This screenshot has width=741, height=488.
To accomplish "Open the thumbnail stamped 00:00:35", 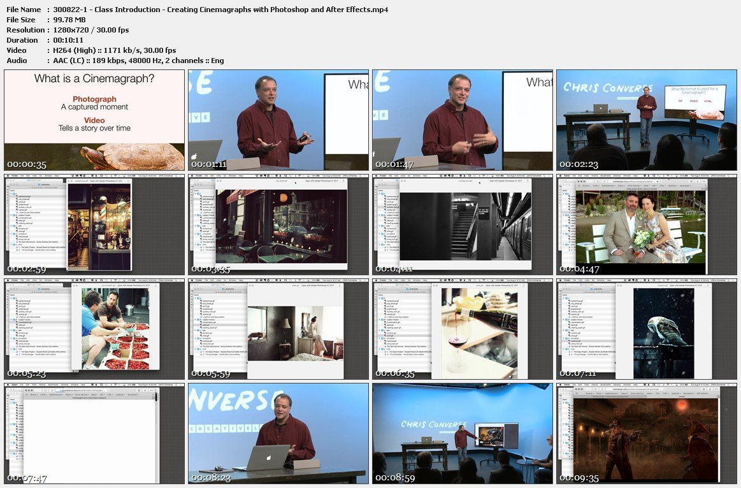I will click(94, 120).
